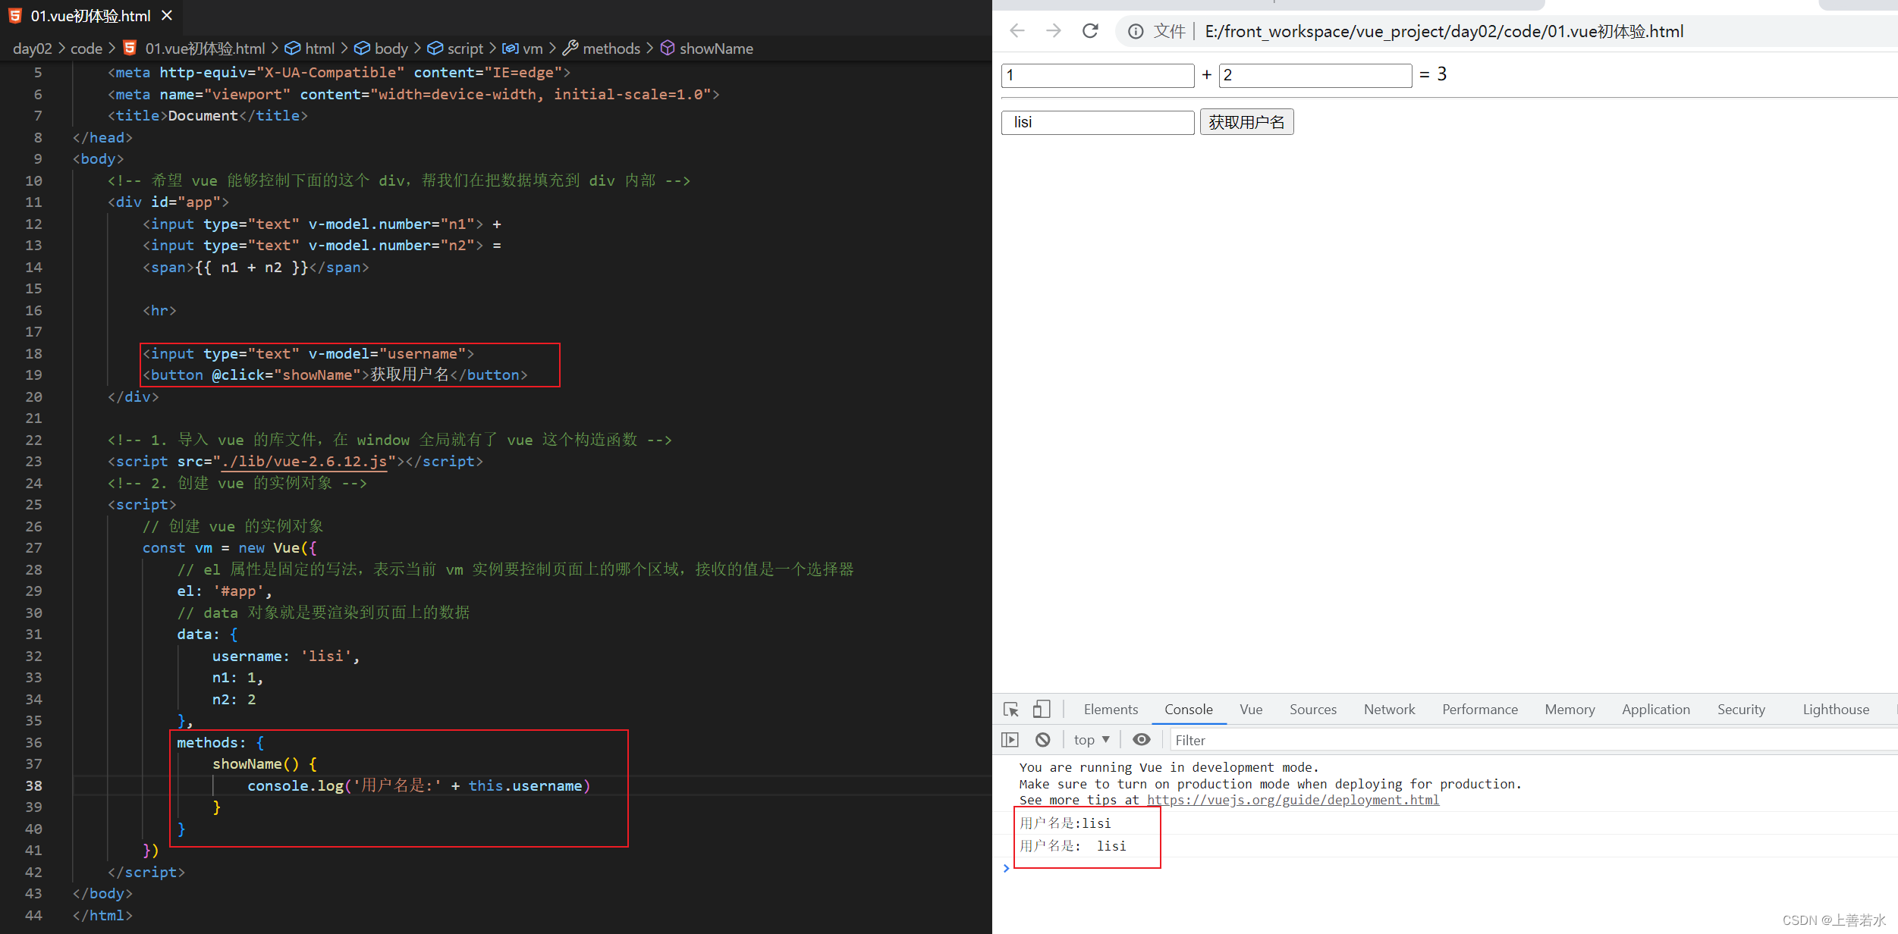Close the 01.vue初体验.html editor tab
The width and height of the screenshot is (1898, 934).
pyautogui.click(x=167, y=15)
